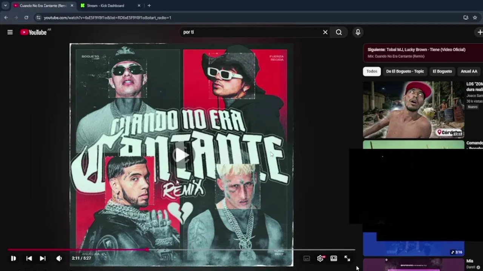This screenshot has height=271, width=483.
Task: Clear the search box text
Action: click(x=325, y=32)
